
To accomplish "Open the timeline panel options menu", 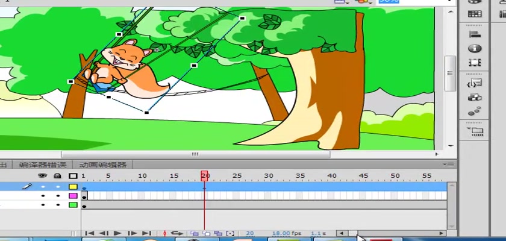I will [448, 164].
